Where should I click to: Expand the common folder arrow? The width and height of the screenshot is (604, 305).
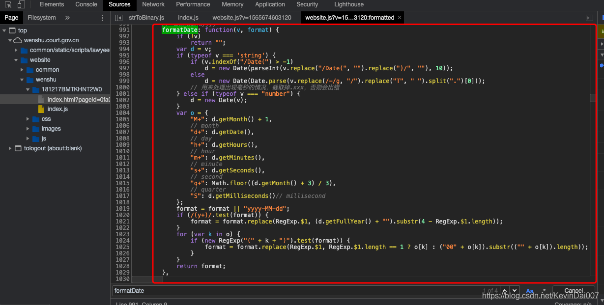click(22, 70)
